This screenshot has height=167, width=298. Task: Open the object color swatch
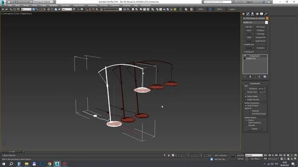pos(267,19)
